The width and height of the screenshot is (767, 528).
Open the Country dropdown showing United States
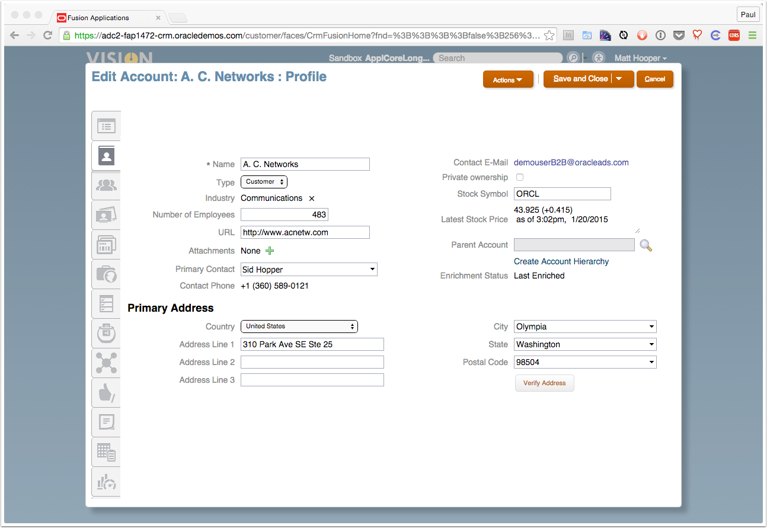click(x=299, y=327)
